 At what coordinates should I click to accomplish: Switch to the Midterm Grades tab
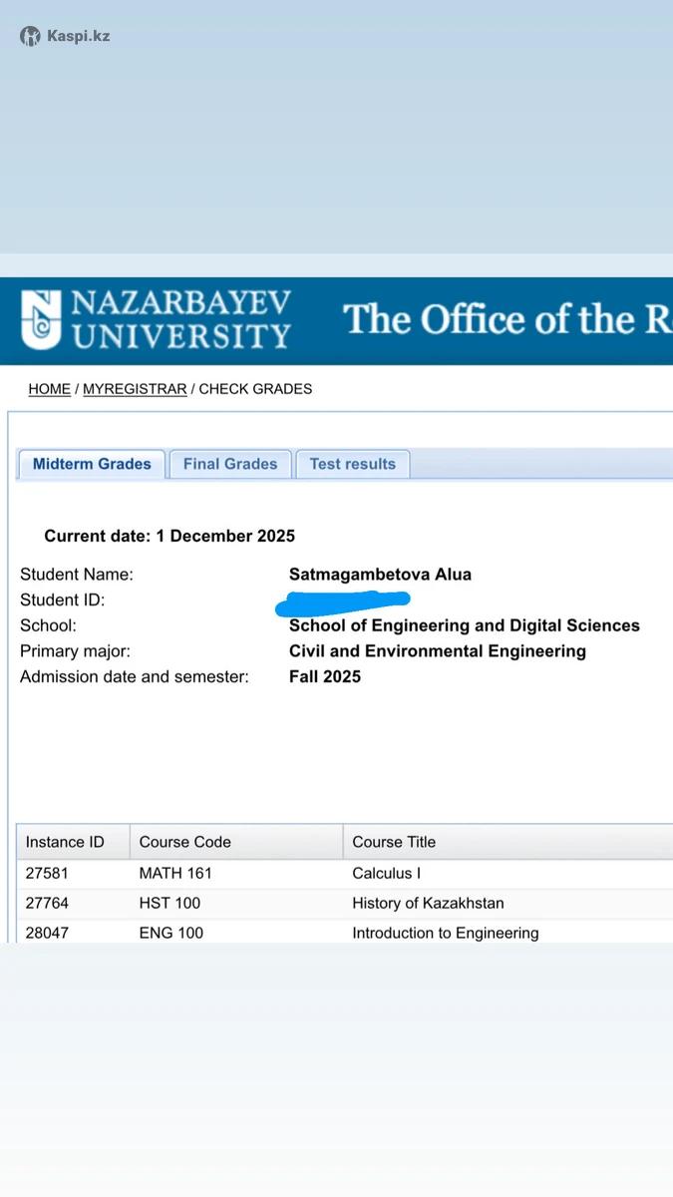92,464
